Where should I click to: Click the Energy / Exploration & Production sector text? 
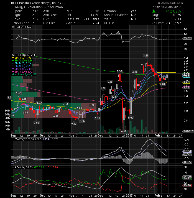38,7
